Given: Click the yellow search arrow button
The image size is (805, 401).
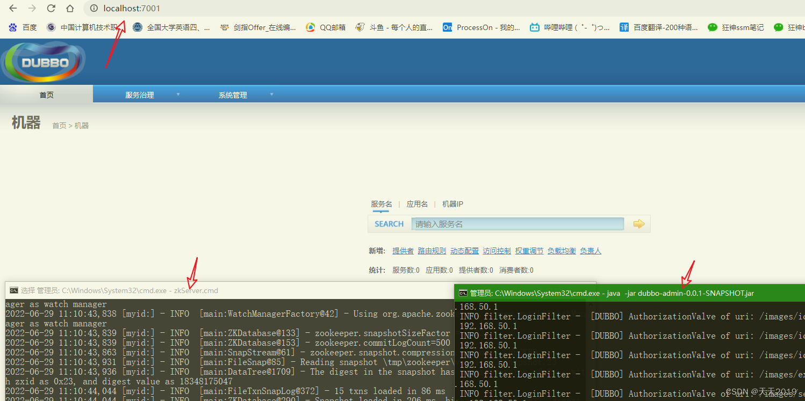Looking at the screenshot, I should point(638,224).
